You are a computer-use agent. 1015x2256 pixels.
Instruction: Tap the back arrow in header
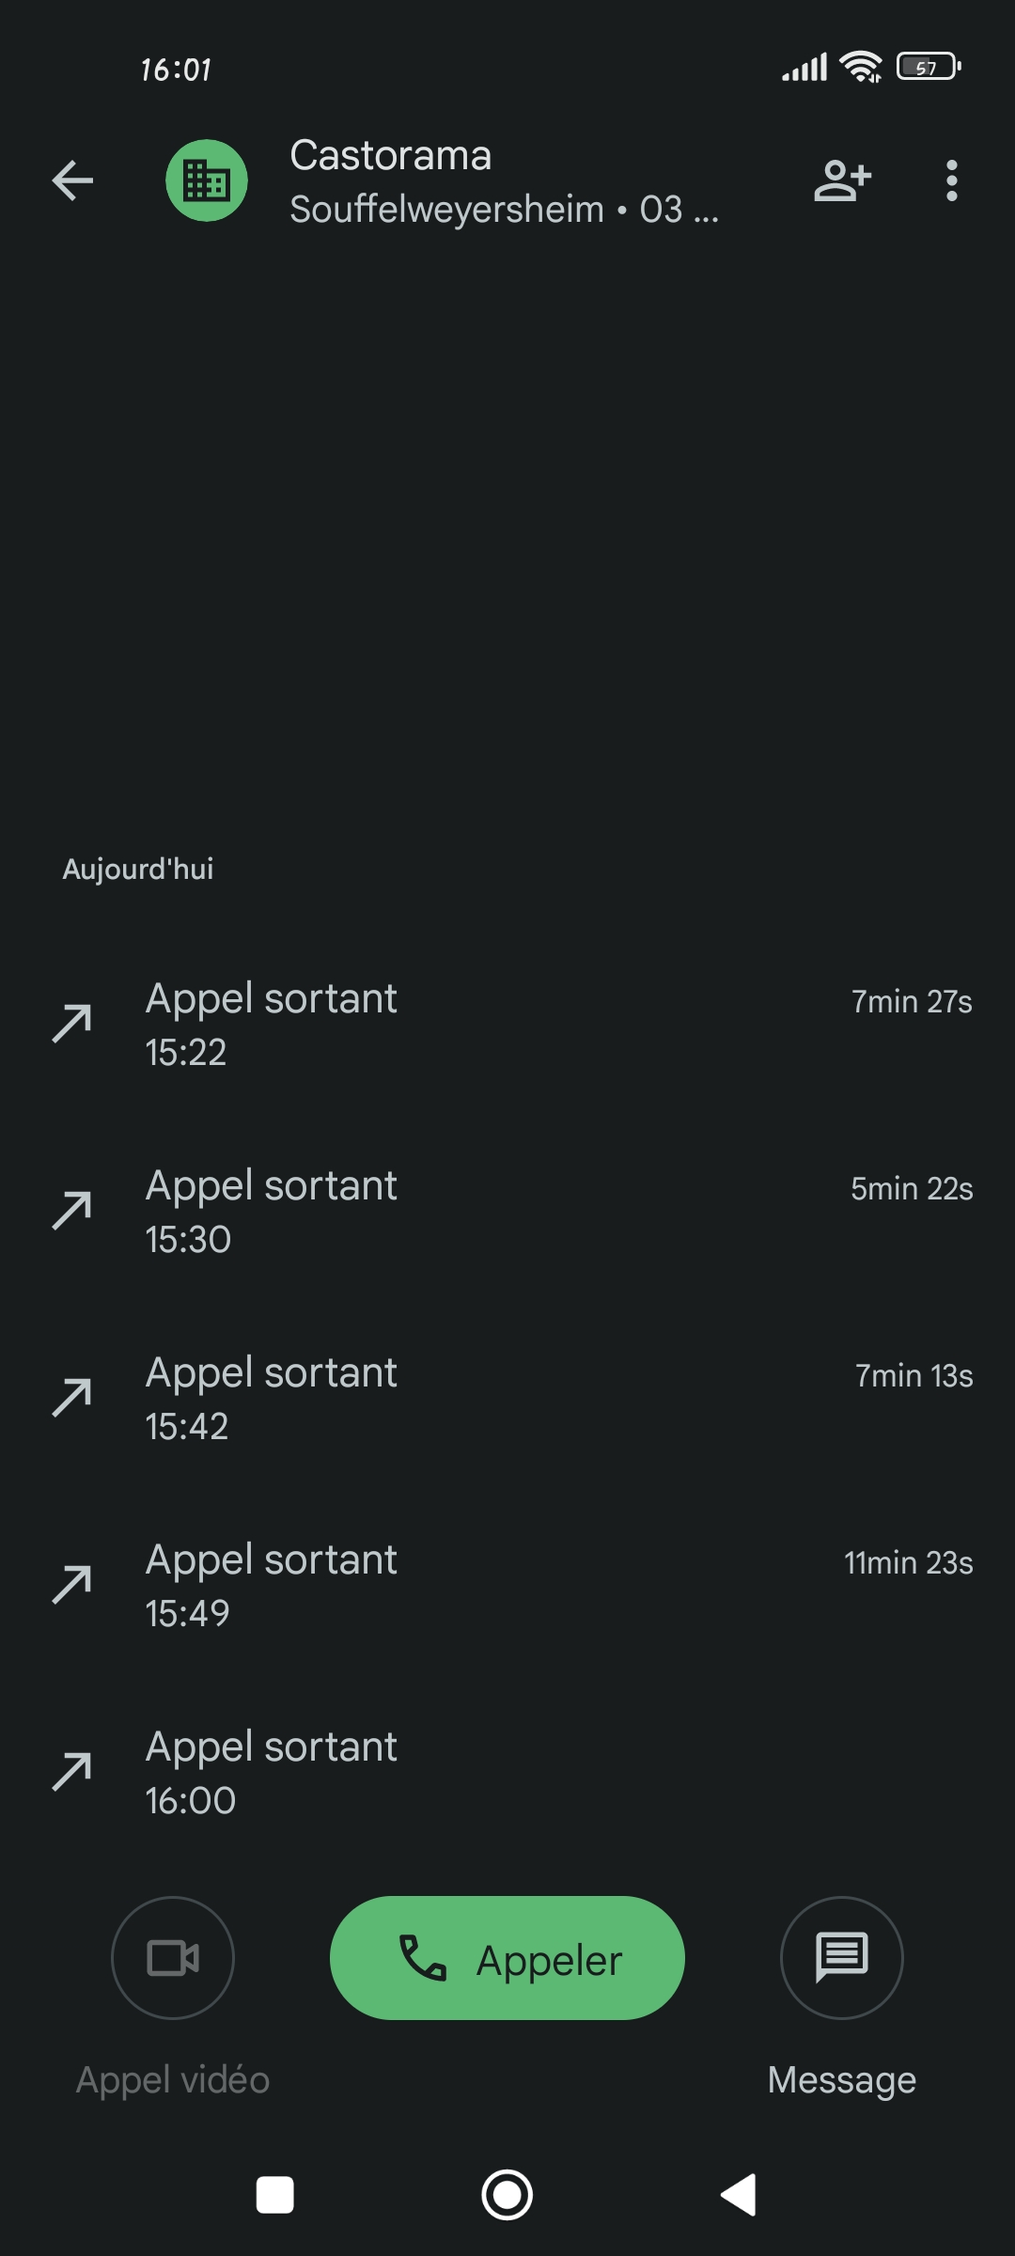pyautogui.click(x=72, y=180)
